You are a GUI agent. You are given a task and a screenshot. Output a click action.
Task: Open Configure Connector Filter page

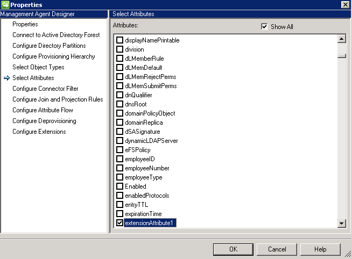(x=45, y=89)
